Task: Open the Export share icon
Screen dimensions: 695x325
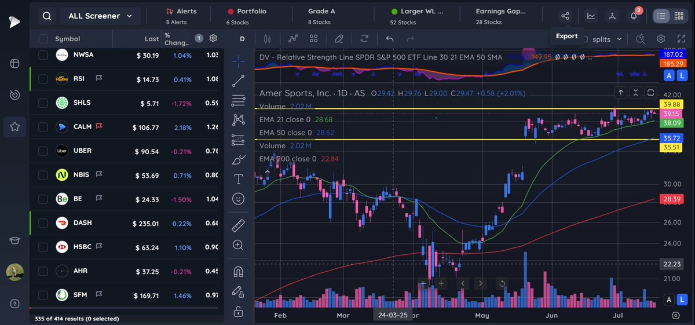Action: (x=565, y=16)
